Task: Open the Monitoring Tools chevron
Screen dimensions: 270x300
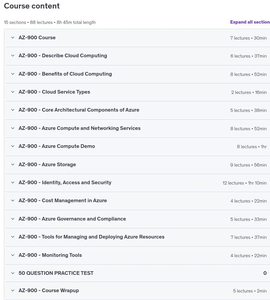Action: (13, 255)
